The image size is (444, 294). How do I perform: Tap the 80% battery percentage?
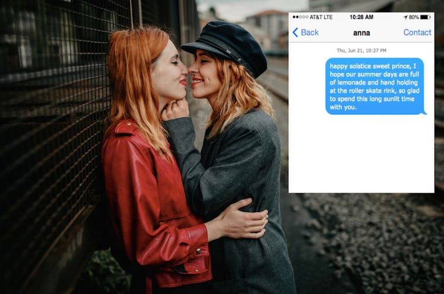click(x=414, y=17)
